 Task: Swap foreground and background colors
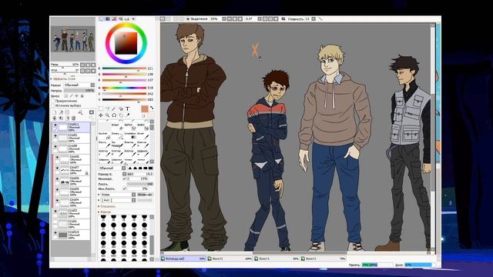click(152, 108)
